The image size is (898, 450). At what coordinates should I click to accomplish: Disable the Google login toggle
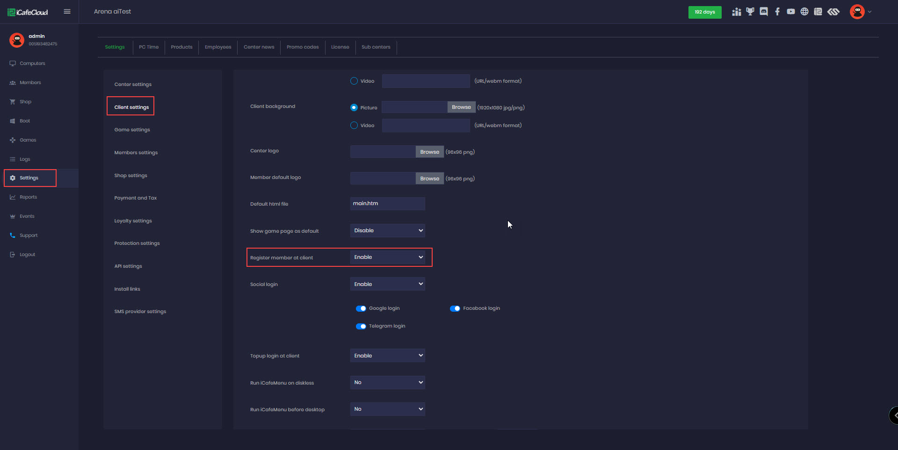[361, 308]
